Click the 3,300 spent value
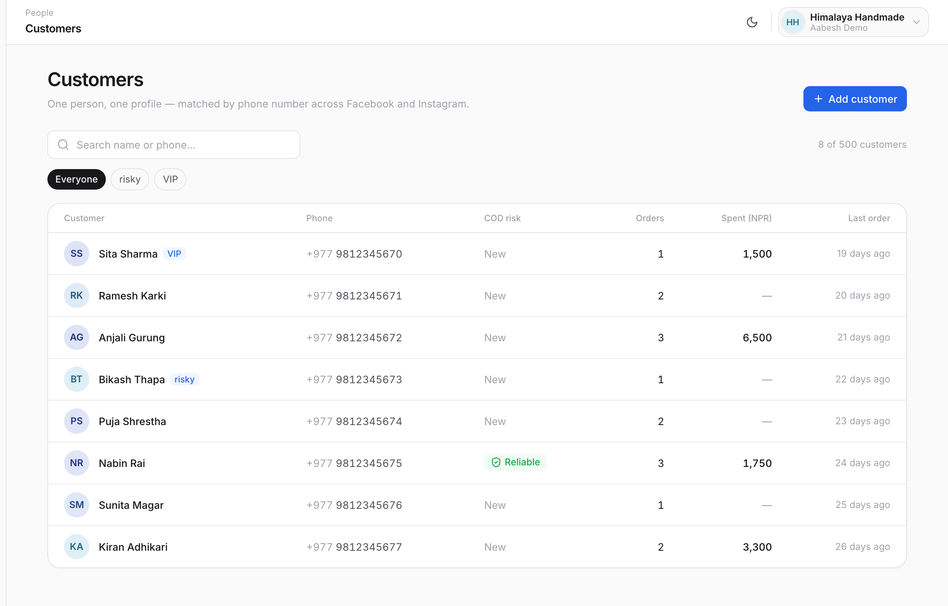The width and height of the screenshot is (948, 606). 757,547
